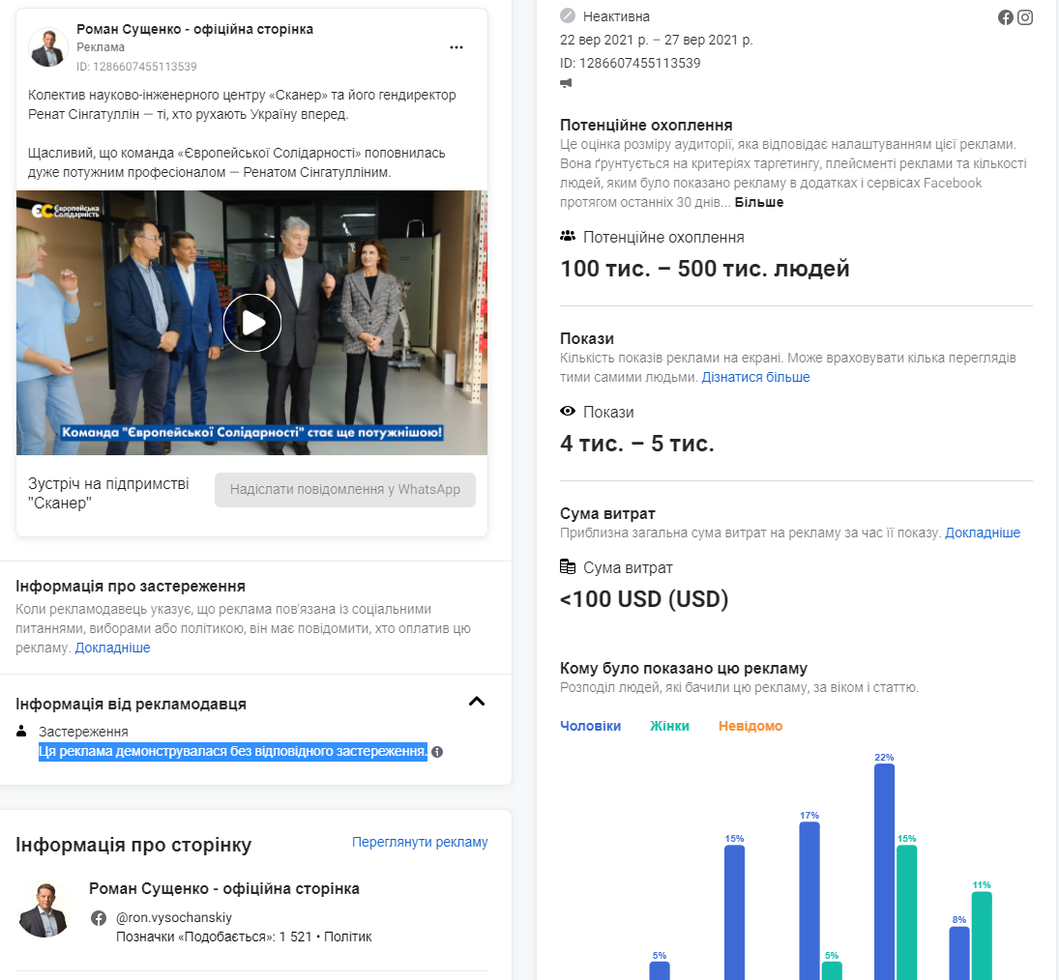Image resolution: width=1059 pixels, height=980 pixels.
Task: Click the Надіслати повідомлення у WhatsApp button
Action: [x=345, y=490]
